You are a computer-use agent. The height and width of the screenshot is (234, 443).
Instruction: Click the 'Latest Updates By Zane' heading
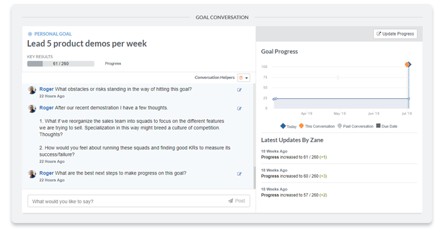(x=292, y=140)
